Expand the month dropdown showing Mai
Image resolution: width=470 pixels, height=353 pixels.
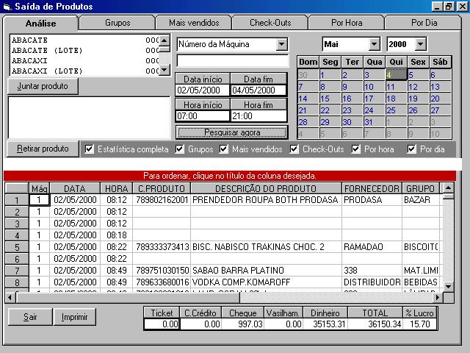pos(374,44)
